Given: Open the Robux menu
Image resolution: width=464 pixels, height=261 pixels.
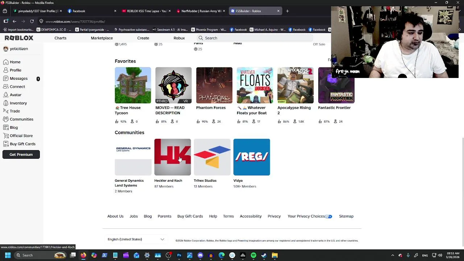Looking at the screenshot, I should pyautogui.click(x=179, y=38).
